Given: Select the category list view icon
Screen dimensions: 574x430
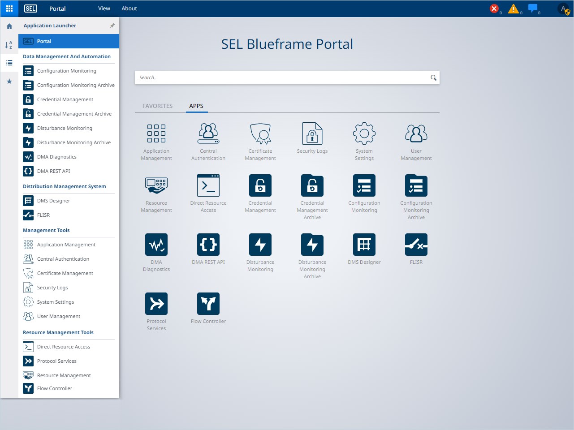Looking at the screenshot, I should [9, 63].
